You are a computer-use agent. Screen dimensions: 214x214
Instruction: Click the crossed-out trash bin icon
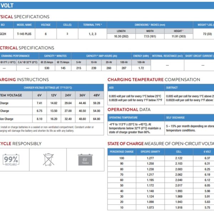tap(49, 159)
